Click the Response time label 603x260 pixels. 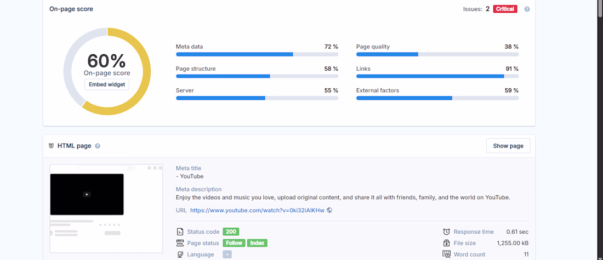point(474,231)
